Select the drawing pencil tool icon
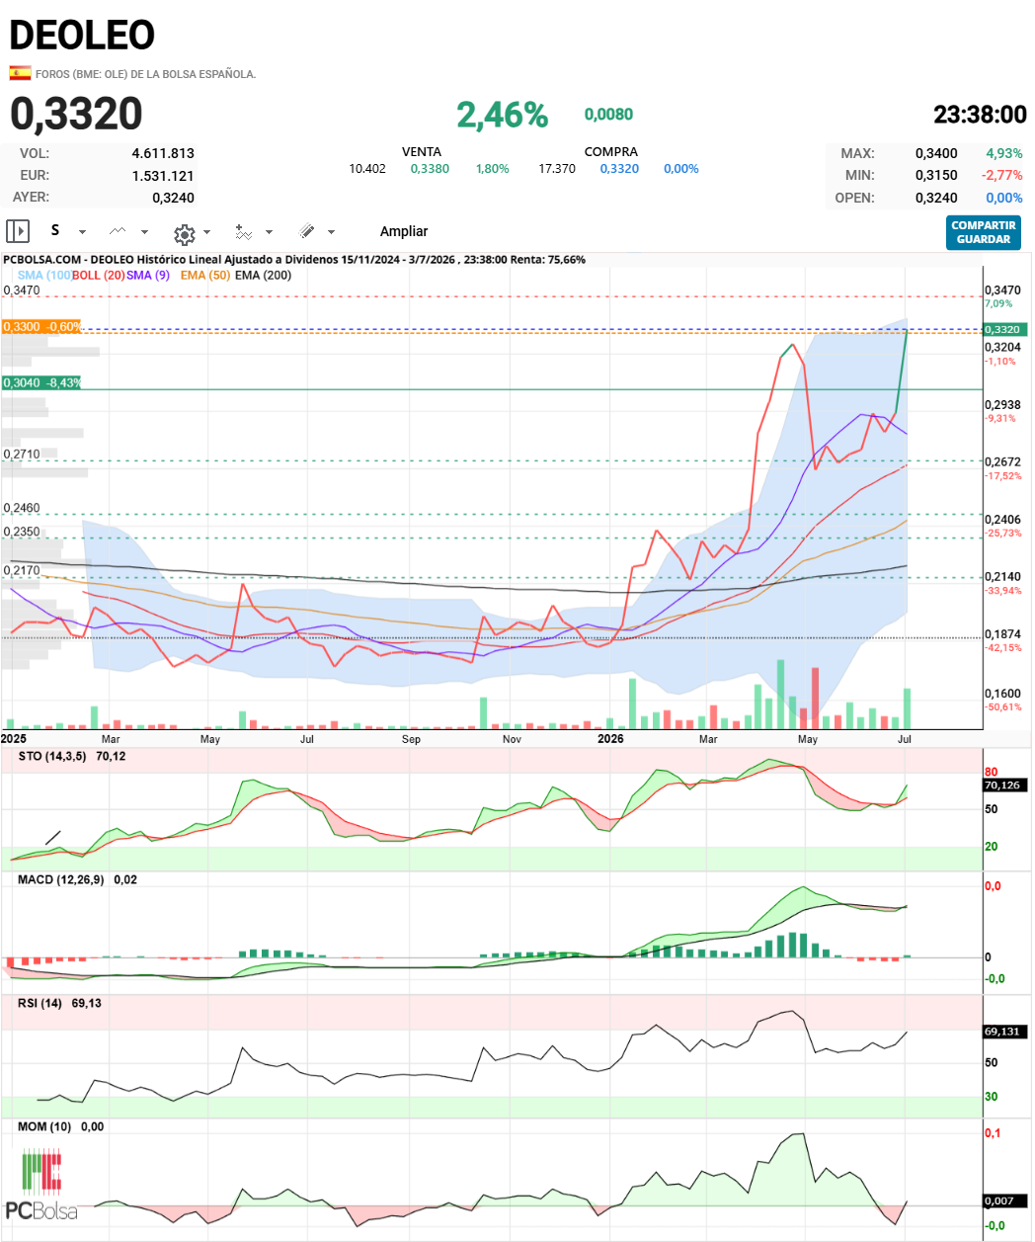This screenshot has height=1242, width=1035. tap(307, 231)
